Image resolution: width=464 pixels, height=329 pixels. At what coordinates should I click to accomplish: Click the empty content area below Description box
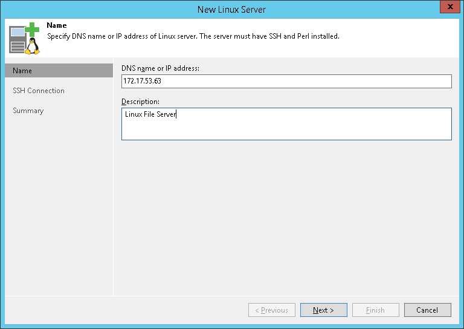(286, 218)
